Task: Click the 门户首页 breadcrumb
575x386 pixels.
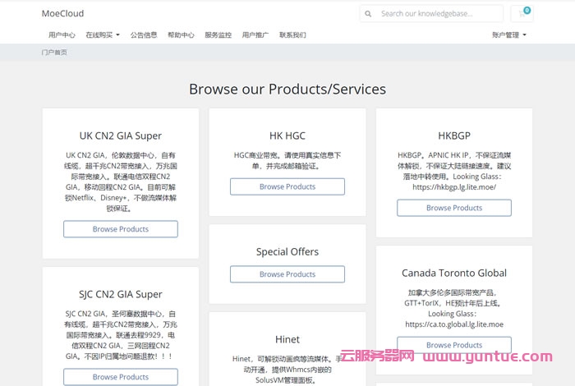Action: coord(54,52)
